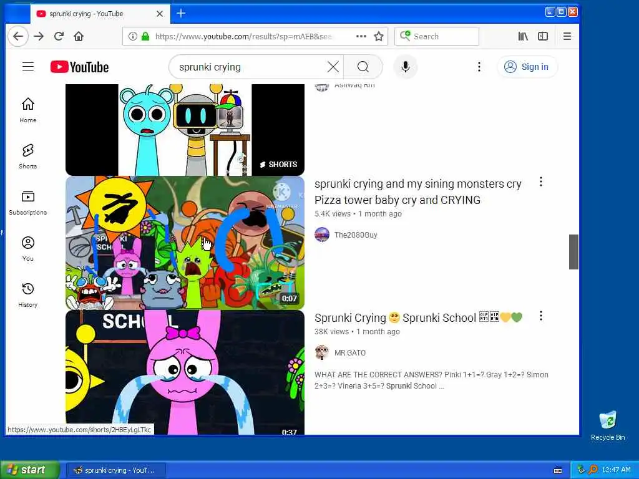
Task: Click the green padlock security icon
Action: (x=145, y=36)
